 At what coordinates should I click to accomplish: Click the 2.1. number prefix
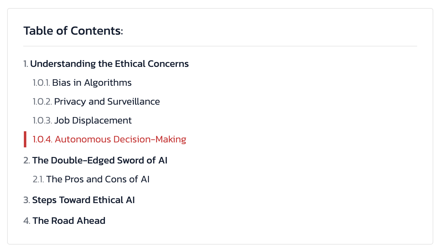(39, 179)
